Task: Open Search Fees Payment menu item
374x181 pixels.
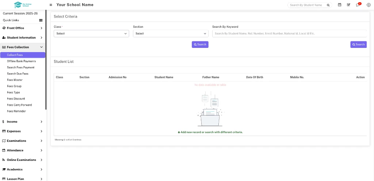Action: tap(21, 67)
